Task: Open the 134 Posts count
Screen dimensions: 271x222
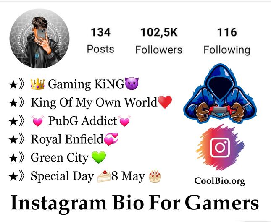Action: point(100,40)
